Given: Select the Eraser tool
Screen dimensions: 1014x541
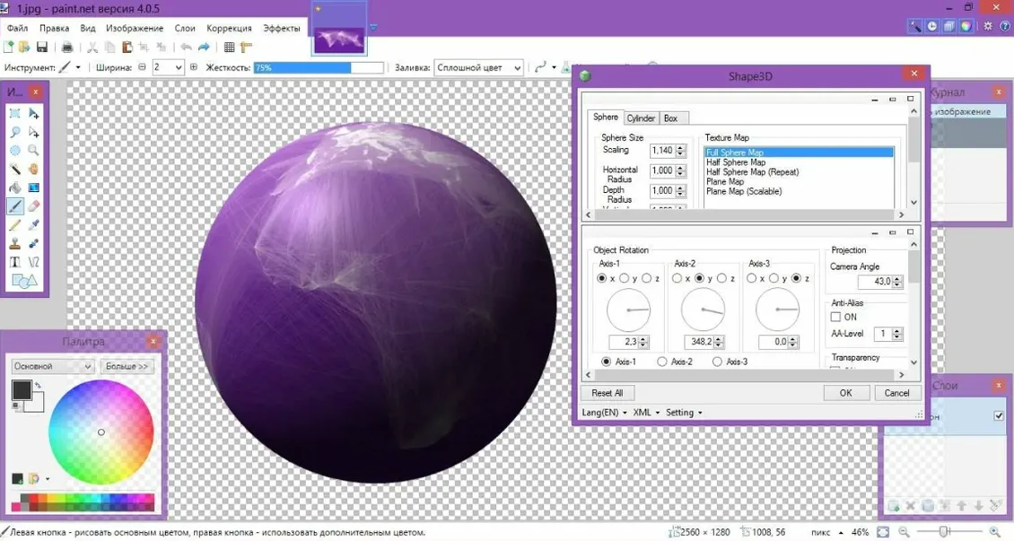Looking at the screenshot, I should pyautogui.click(x=34, y=206).
